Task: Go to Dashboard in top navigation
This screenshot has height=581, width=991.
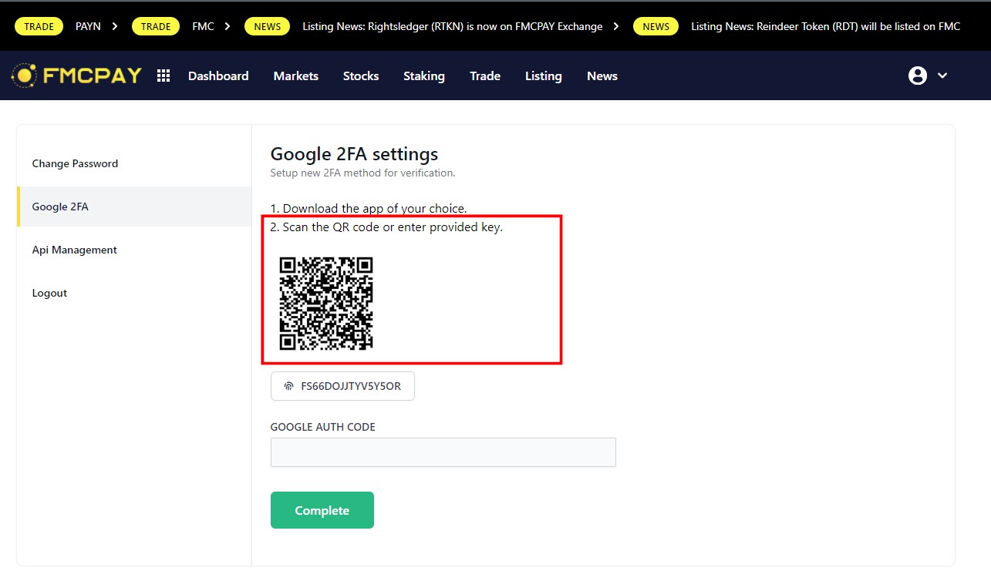Action: coord(218,76)
